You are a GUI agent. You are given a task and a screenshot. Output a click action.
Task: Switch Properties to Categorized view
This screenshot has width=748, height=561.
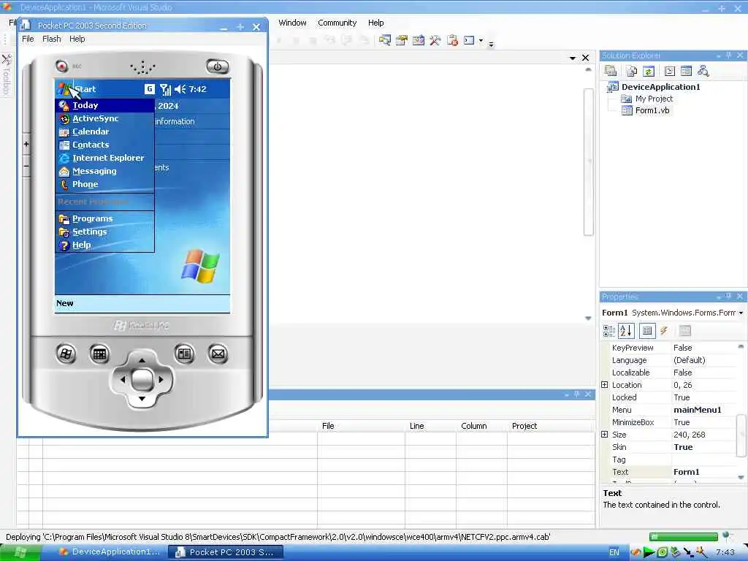coord(609,331)
